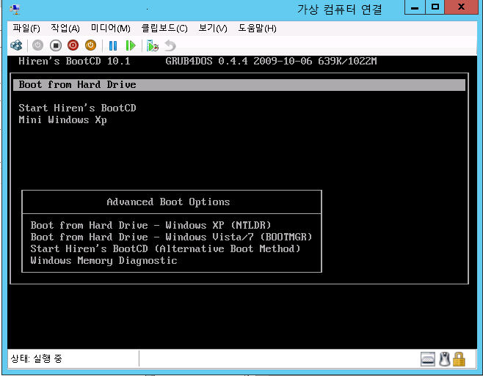483x376 pixels.
Task: Open the 클립보드(C) menu
Action: (x=164, y=29)
